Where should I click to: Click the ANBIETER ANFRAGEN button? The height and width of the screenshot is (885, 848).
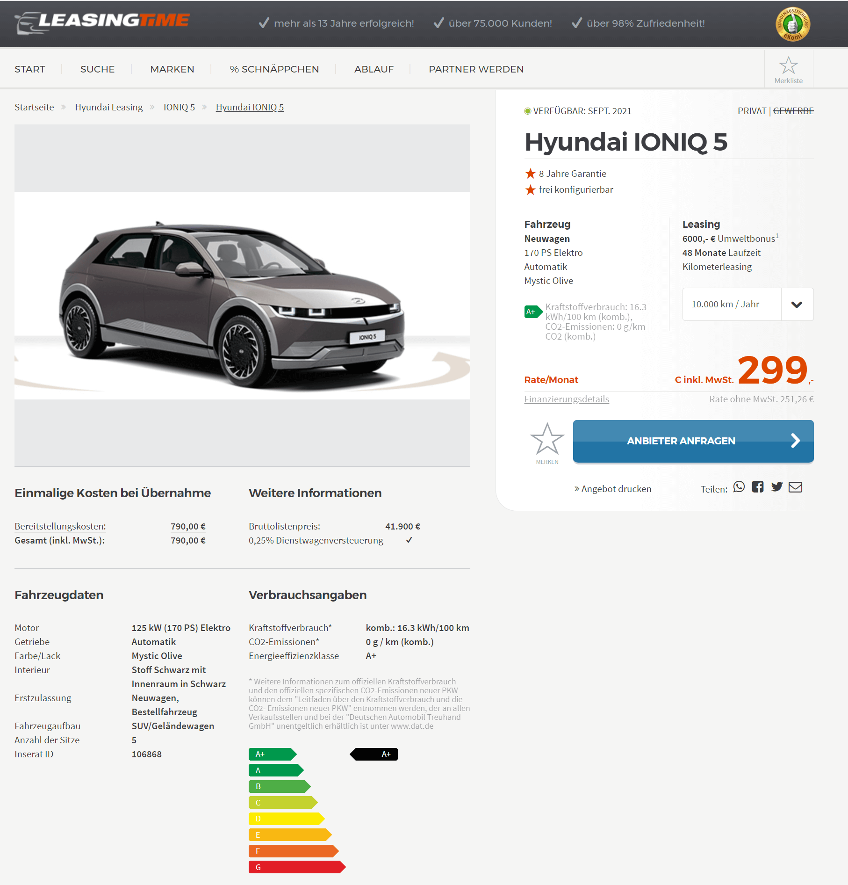(693, 441)
